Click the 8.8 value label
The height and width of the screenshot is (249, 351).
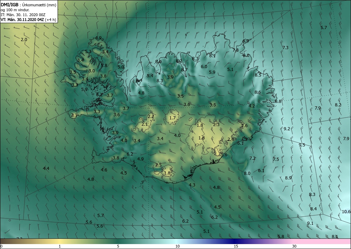point(278,101)
